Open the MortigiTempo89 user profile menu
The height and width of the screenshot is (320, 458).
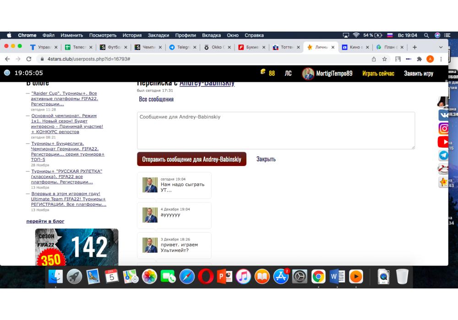327,74
